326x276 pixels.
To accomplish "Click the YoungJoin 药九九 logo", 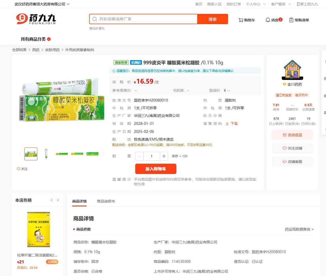I will pyautogui.click(x=36, y=19).
